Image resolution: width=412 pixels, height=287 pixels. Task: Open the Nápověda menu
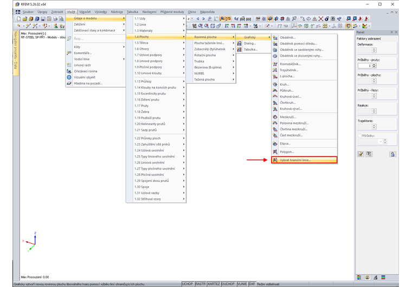(x=207, y=12)
